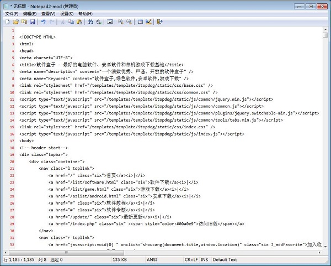Click the vertical scrollbar up arrow
The image size is (331, 266).
(x=325, y=30)
